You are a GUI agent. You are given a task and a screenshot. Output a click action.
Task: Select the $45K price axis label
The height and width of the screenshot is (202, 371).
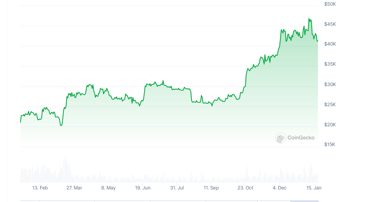tap(330, 24)
